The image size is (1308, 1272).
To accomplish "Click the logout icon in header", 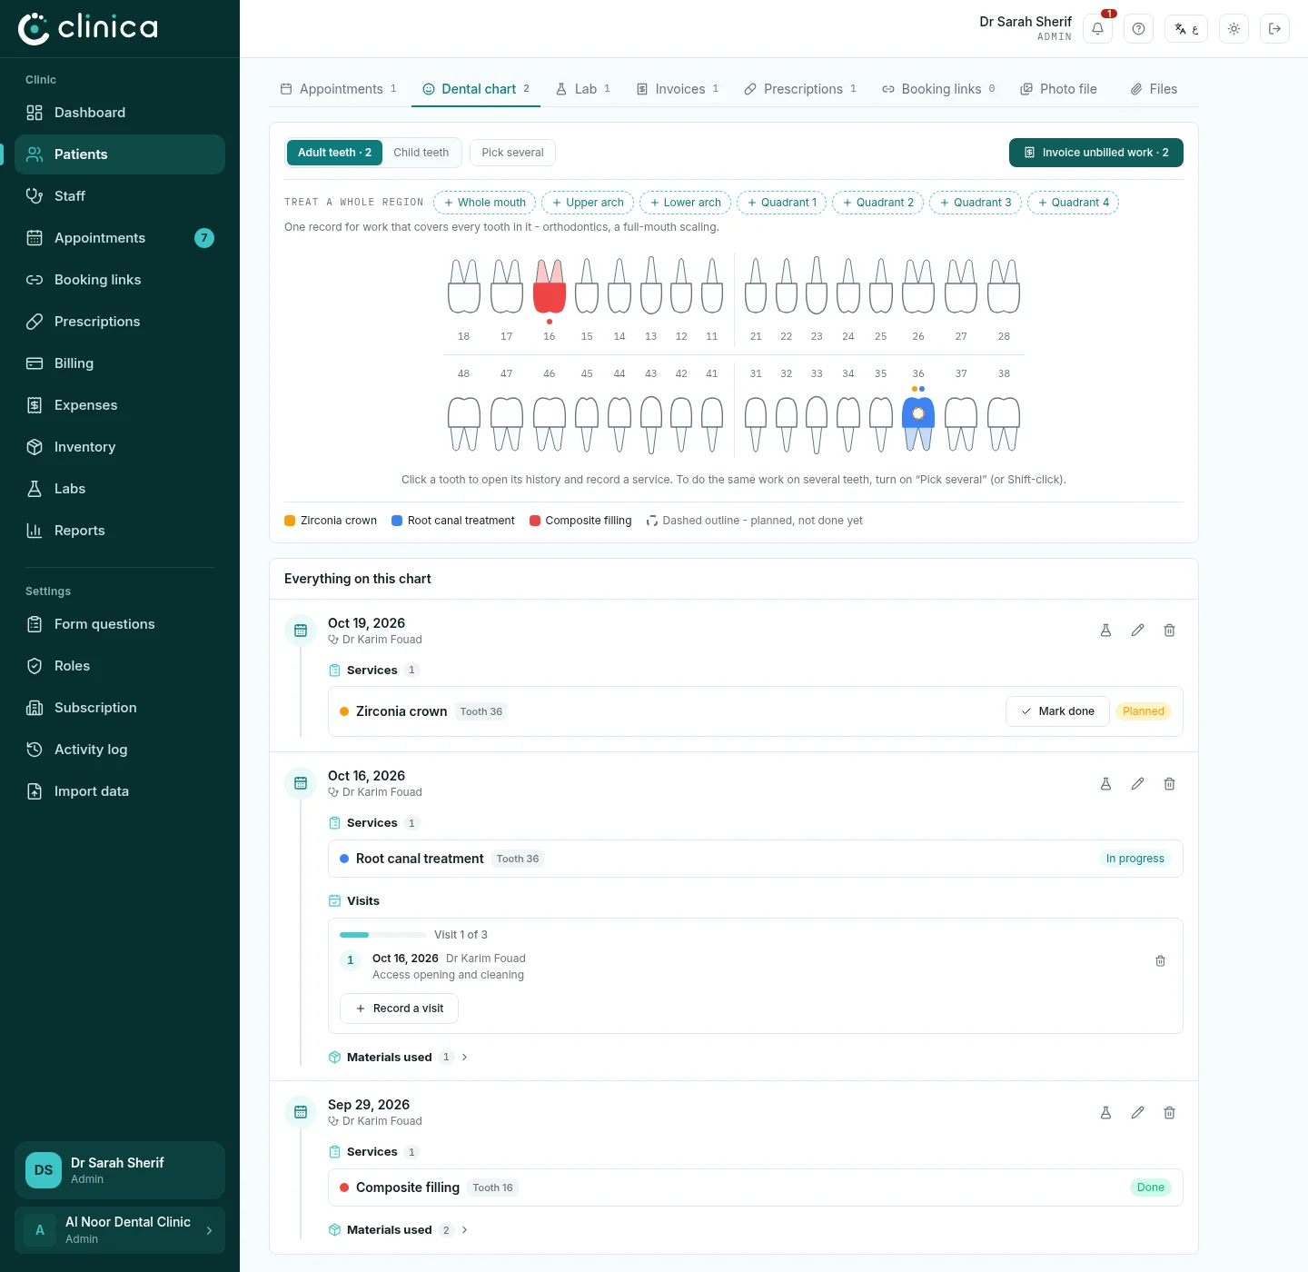I will coord(1274,29).
